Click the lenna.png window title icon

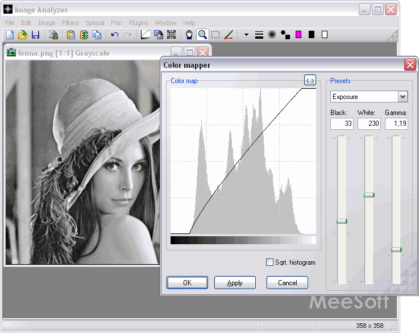[11, 52]
